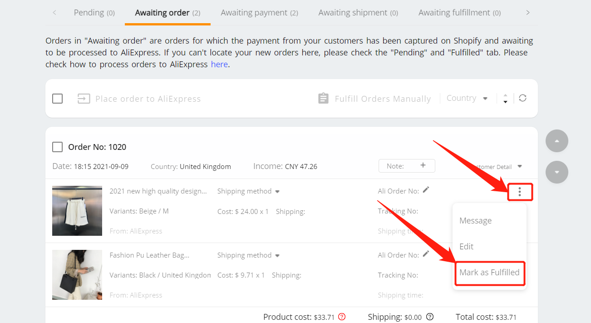Image resolution: width=591 pixels, height=323 pixels.
Task: Click the product cost help icon
Action: [342, 317]
